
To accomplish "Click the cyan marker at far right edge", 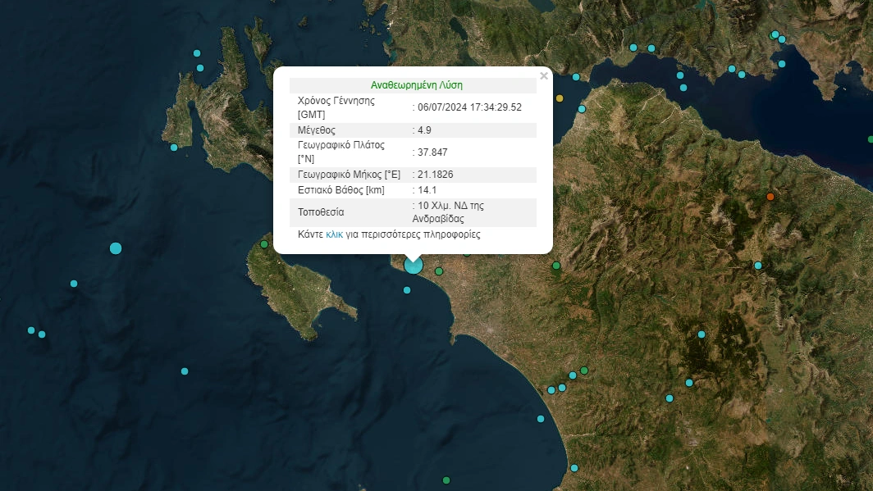I will click(x=870, y=139).
